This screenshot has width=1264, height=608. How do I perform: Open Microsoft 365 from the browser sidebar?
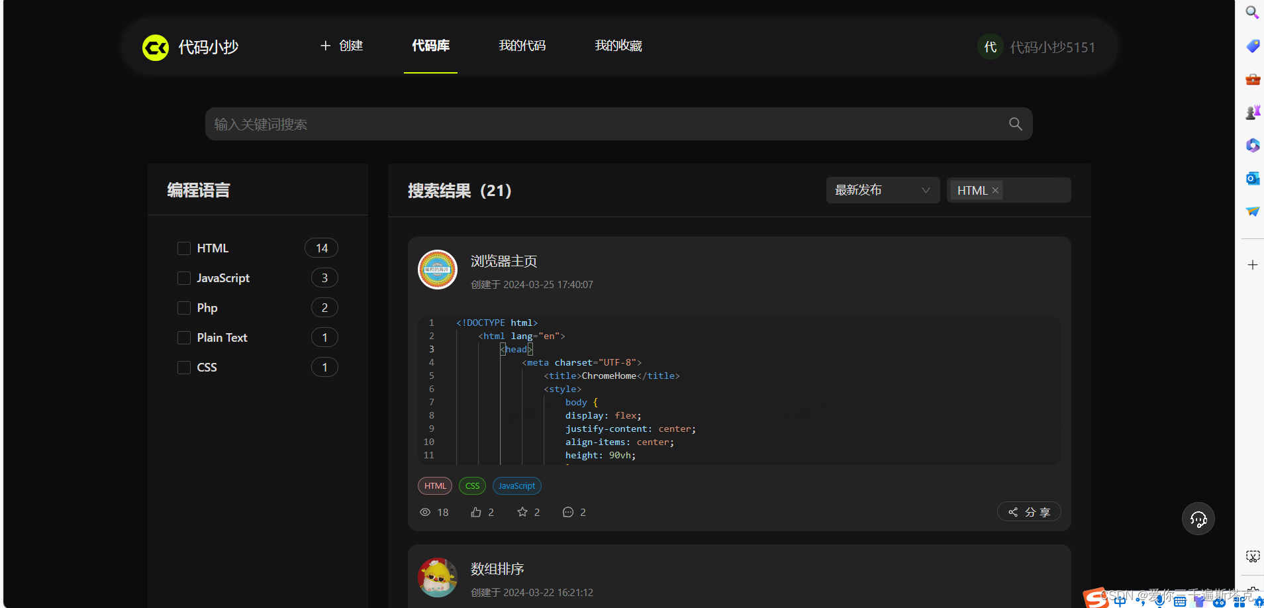point(1251,145)
